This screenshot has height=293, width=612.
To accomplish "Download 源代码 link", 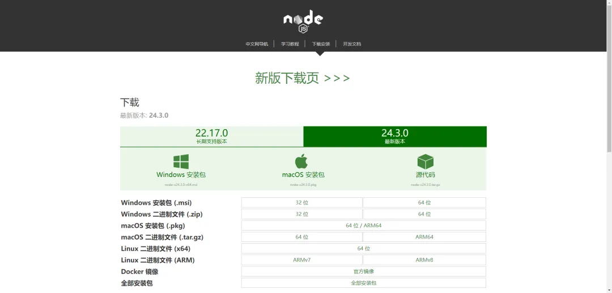I will 425,175.
